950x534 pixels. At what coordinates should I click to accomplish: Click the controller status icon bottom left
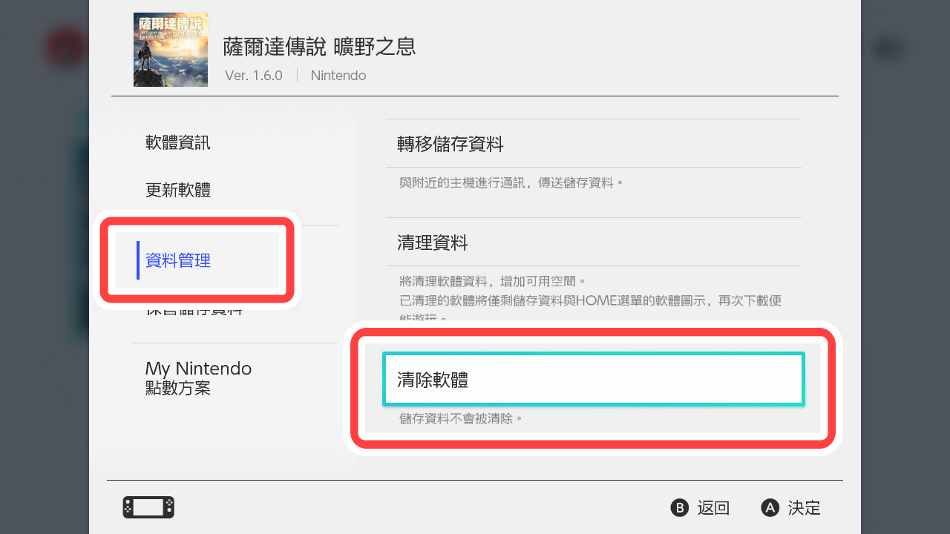(148, 507)
